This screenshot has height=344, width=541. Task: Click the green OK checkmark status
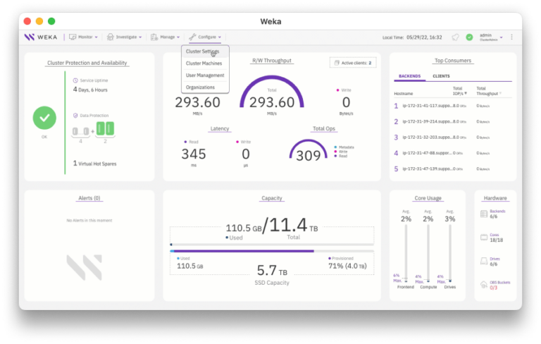44,118
